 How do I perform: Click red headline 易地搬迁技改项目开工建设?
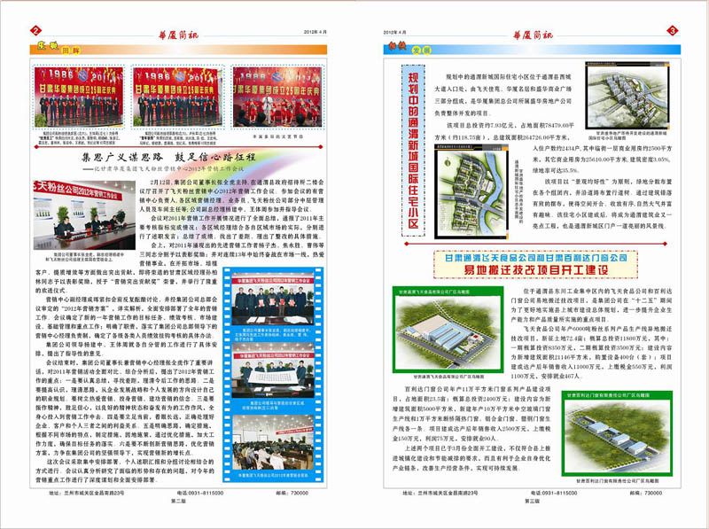pos(536,270)
